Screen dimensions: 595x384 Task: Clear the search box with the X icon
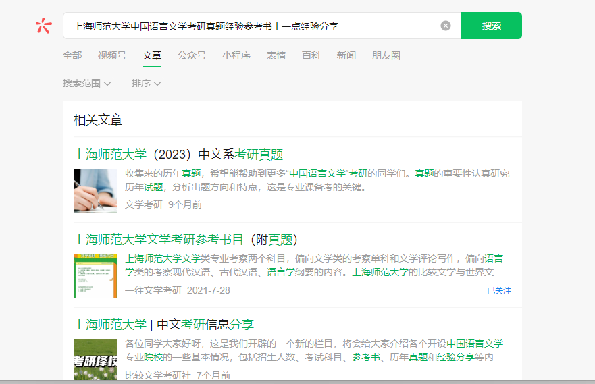(x=446, y=26)
